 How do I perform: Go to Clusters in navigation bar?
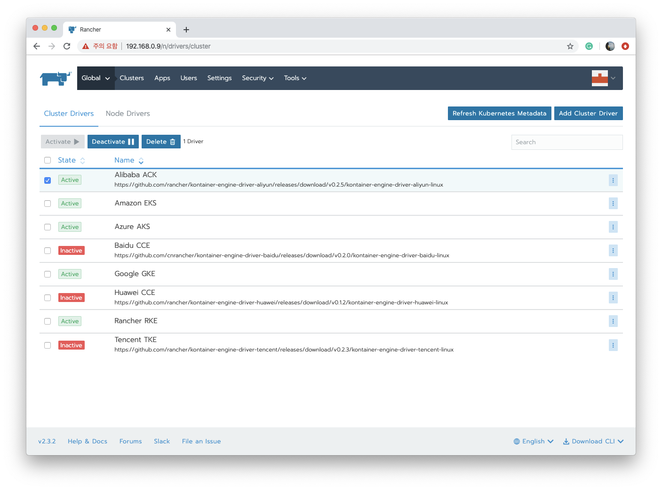132,78
